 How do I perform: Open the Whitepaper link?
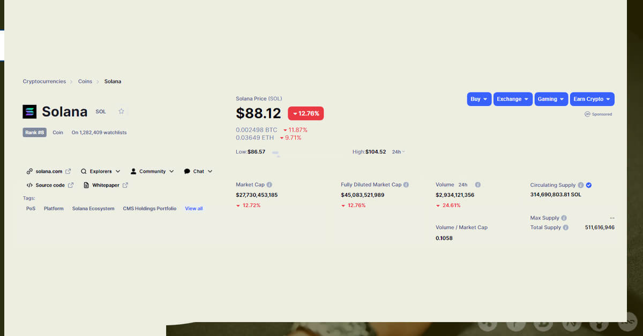click(106, 185)
